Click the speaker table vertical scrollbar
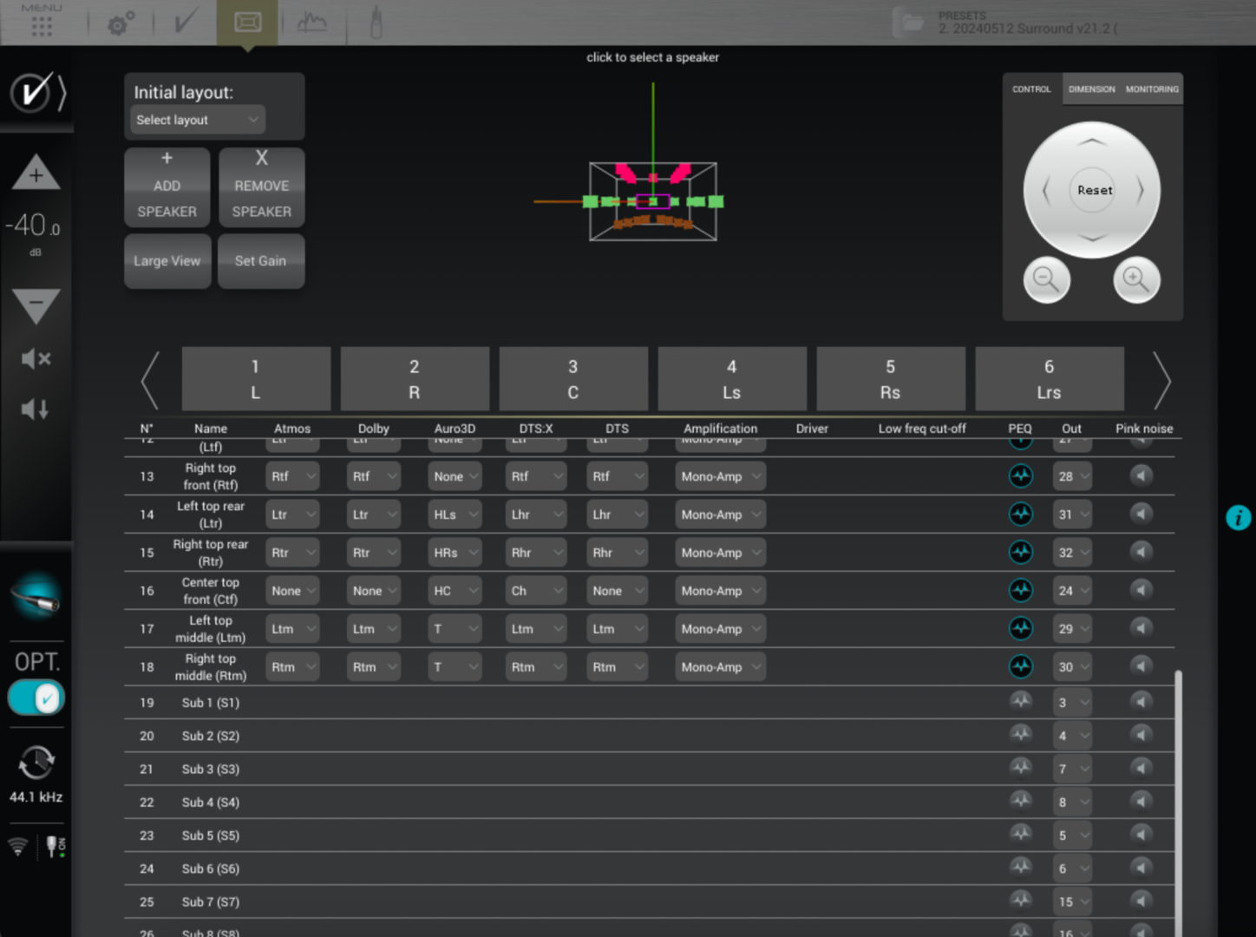1256x937 pixels. pos(1178,798)
